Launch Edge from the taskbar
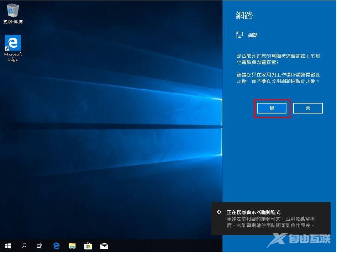 56,246
